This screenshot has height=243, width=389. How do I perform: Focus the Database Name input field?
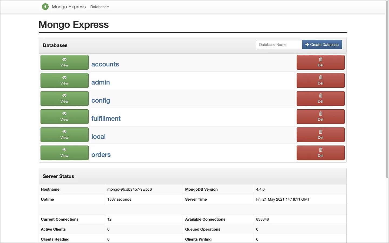coord(279,45)
